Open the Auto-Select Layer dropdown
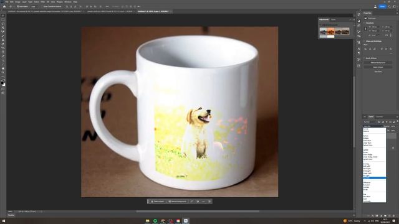 [x=34, y=6]
